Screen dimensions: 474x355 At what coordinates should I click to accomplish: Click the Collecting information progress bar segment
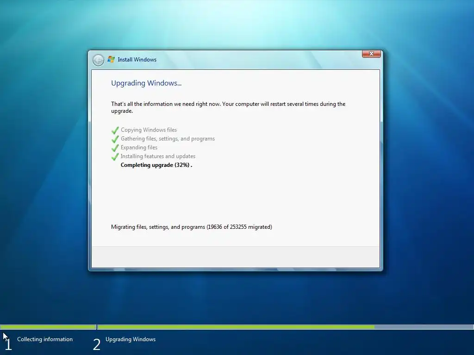(x=48, y=327)
